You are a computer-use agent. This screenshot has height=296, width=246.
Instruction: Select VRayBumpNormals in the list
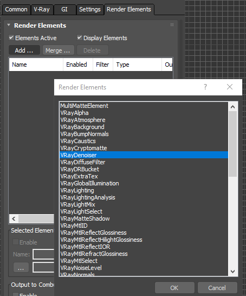point(144,134)
